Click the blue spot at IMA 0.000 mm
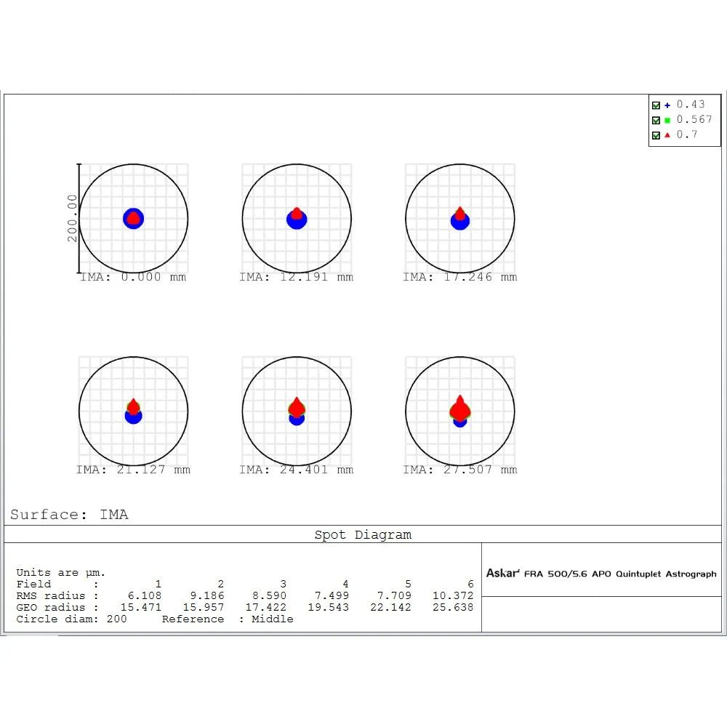Viewport: 727px width, 727px height. tap(134, 218)
